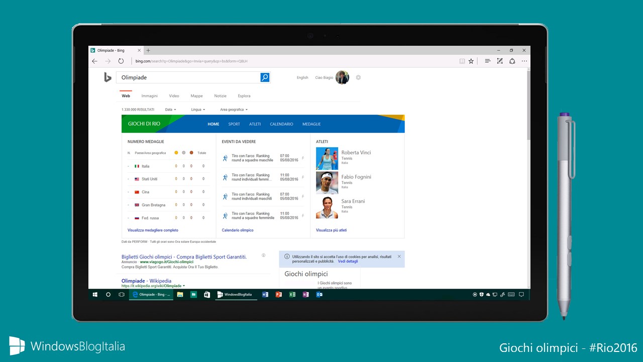Switch to the Video search tab
Viewport: 643px width, 362px height.
tap(174, 96)
